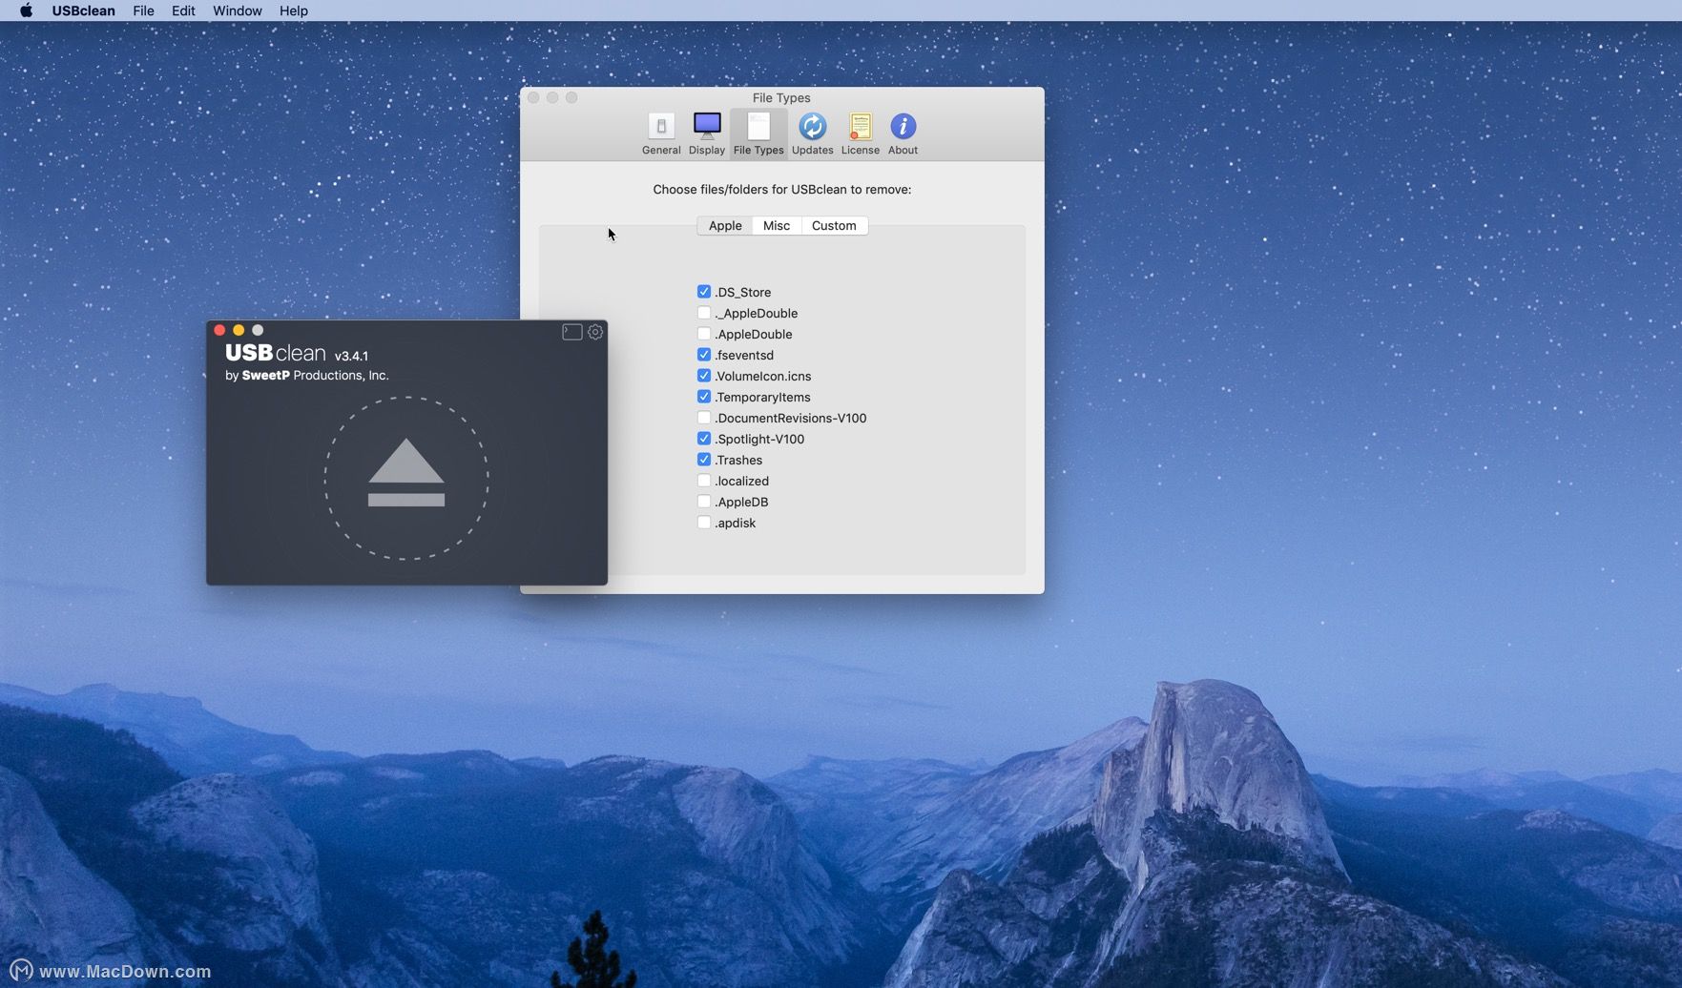The image size is (1682, 988).
Task: Click the 'Choose files/folders for USBclean to remove:' text
Action: coord(782,190)
